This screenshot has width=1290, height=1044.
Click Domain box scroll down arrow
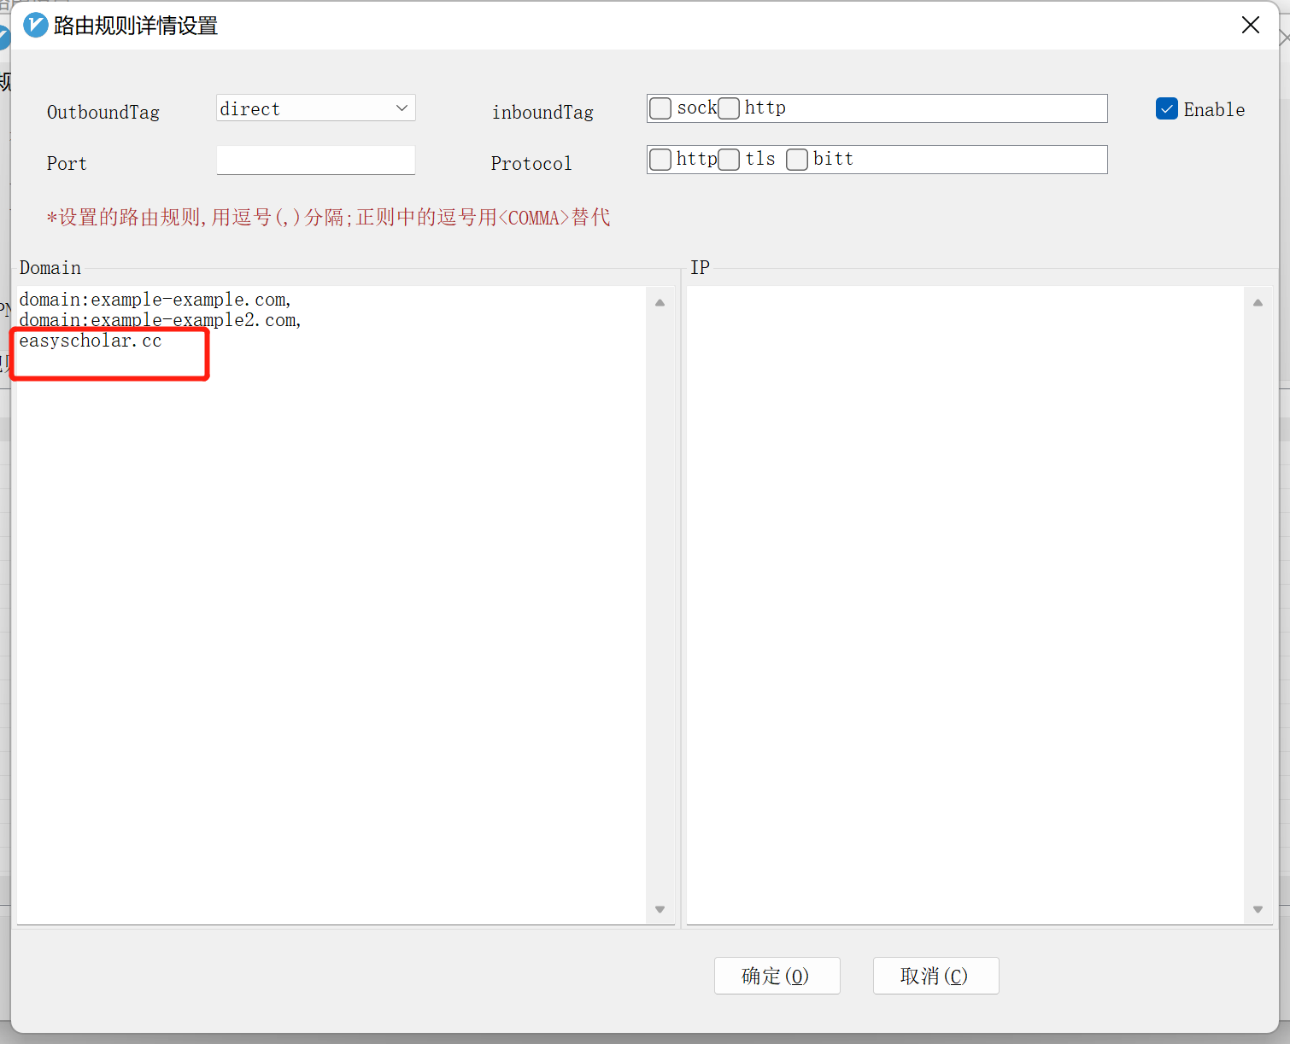click(660, 909)
